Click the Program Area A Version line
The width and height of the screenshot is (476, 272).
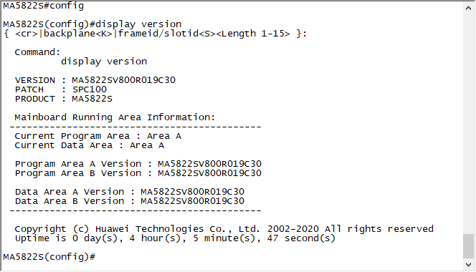(138, 164)
